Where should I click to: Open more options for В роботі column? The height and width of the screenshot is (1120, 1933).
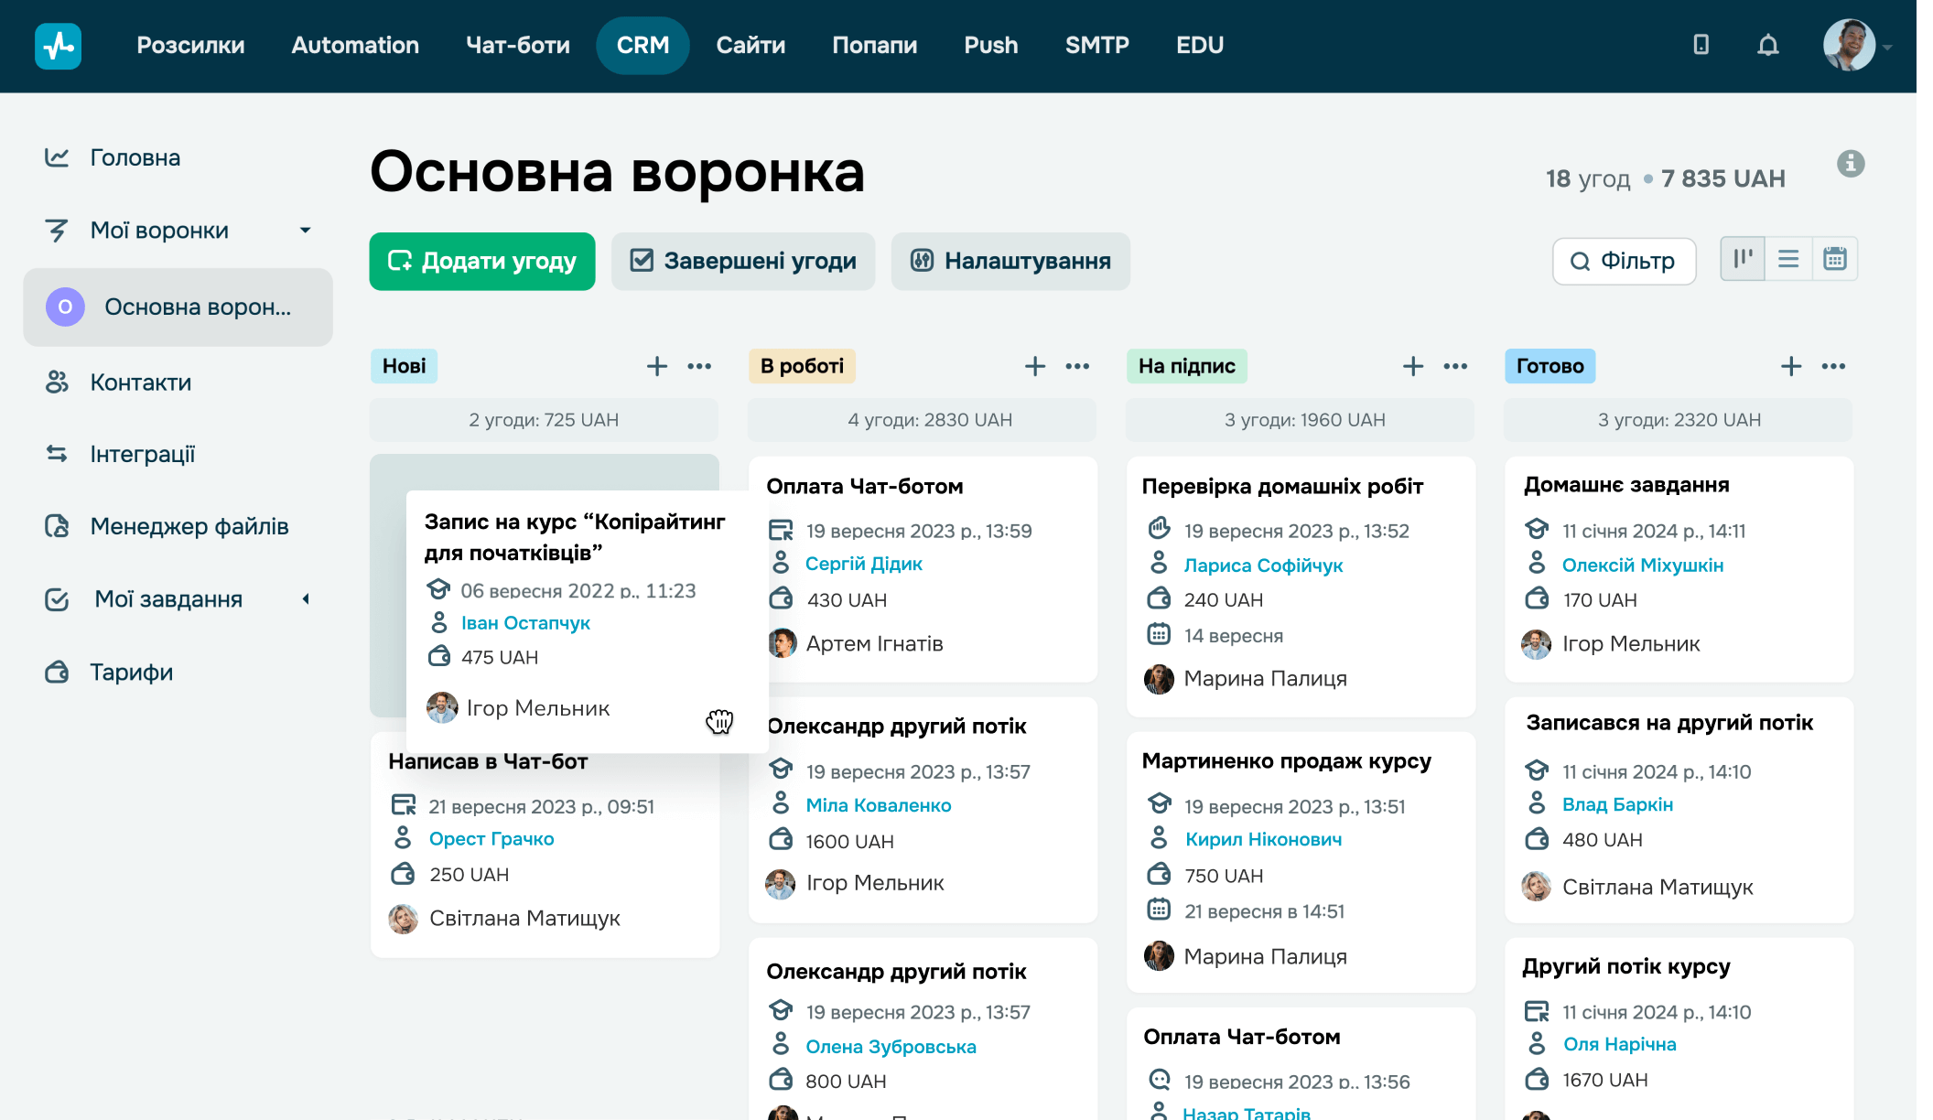click(1077, 366)
